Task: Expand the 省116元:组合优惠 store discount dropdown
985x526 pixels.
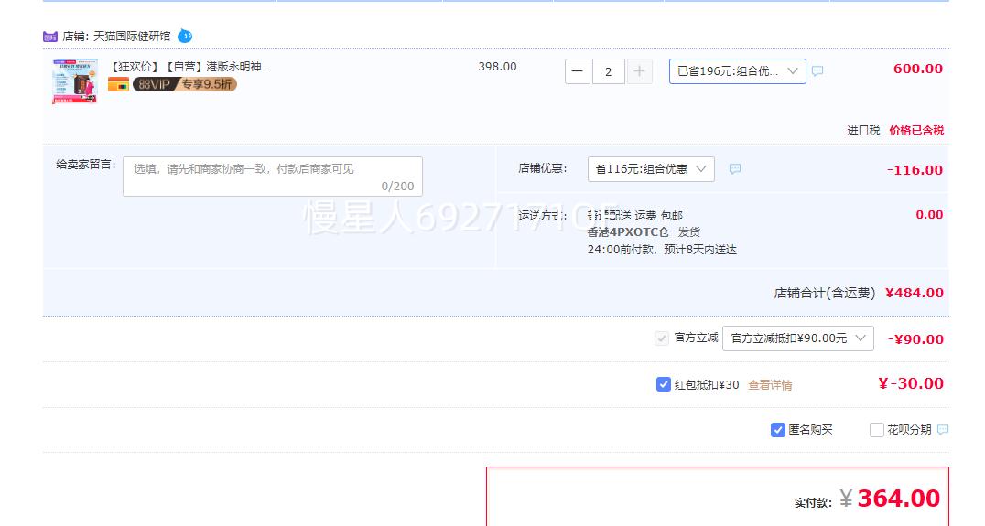Action: (651, 169)
